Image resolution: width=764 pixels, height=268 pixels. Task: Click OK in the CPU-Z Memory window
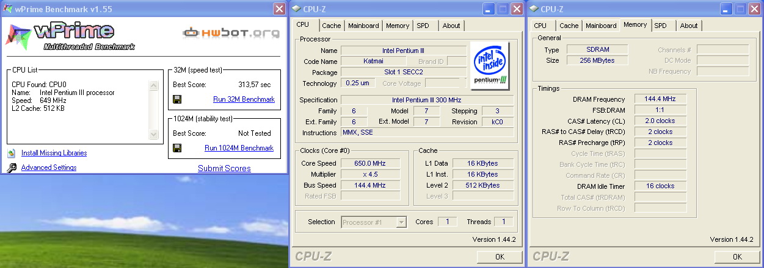pos(737,257)
